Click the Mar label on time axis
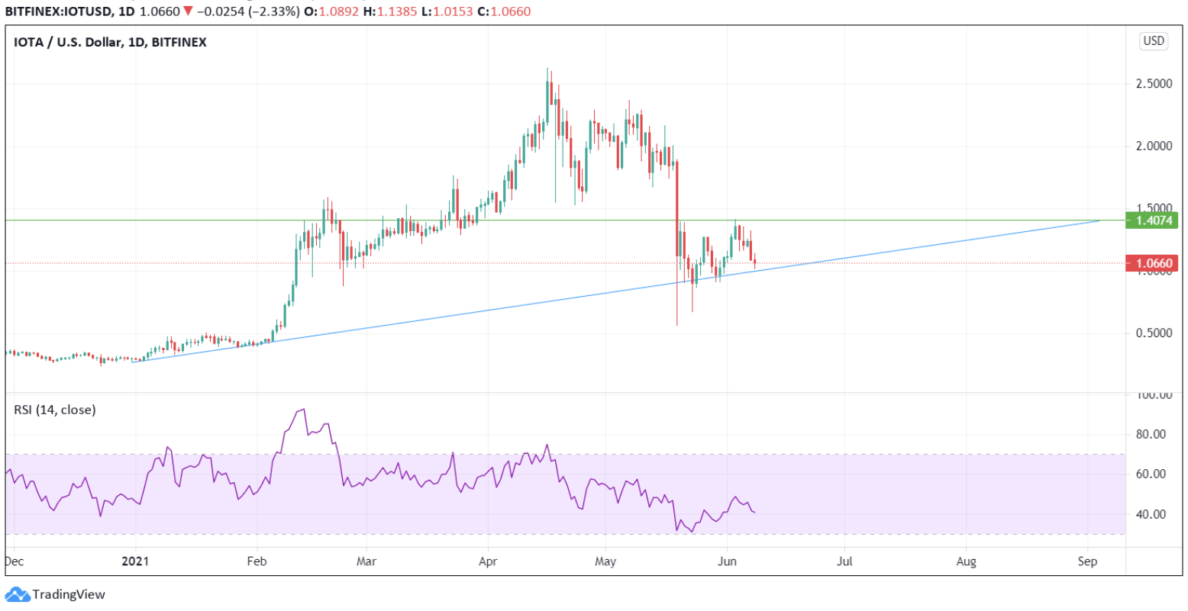 coord(366,562)
